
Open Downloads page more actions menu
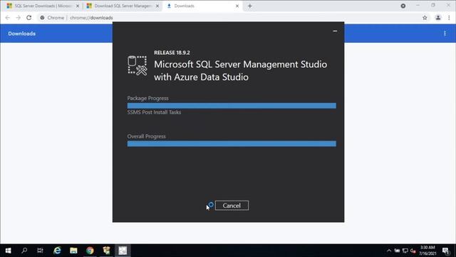(x=445, y=34)
